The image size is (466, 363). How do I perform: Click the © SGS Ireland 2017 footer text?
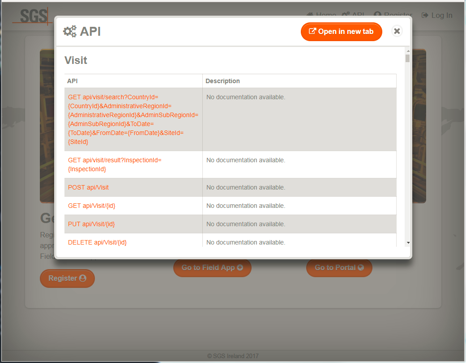[x=233, y=356]
